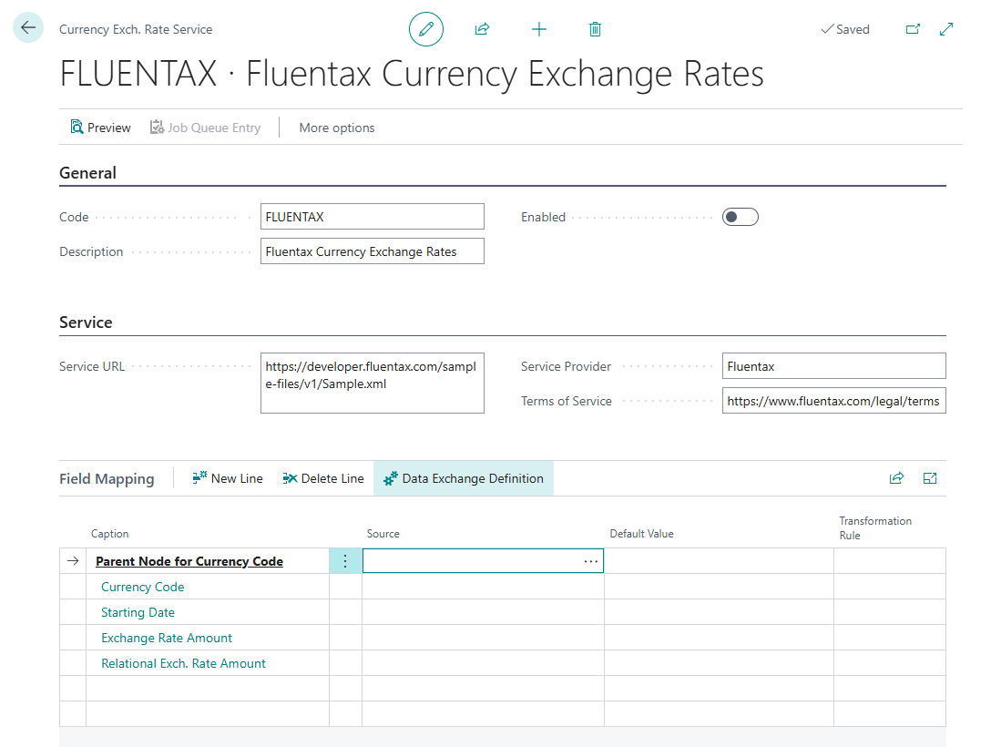The image size is (1001, 747).
Task: Open the Source field lookup ellipsis
Action: pyautogui.click(x=590, y=561)
